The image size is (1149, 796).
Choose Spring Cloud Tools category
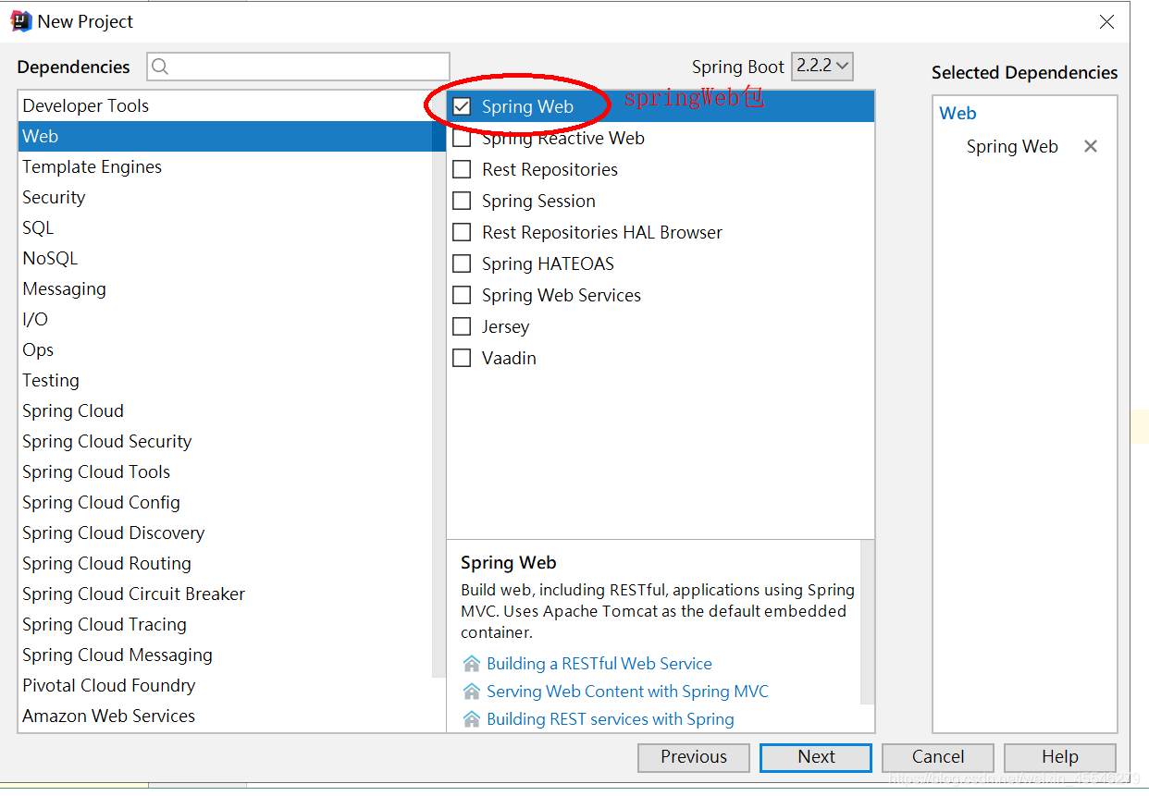226,471
